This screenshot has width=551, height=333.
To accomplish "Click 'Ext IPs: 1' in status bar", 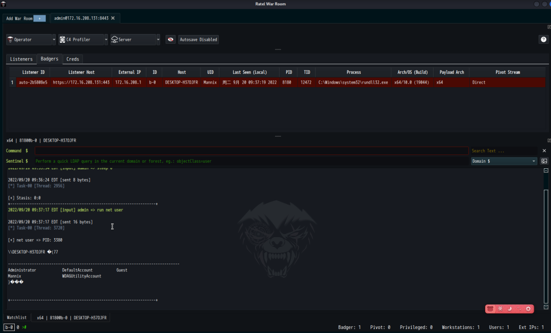I will pyautogui.click(x=531, y=327).
